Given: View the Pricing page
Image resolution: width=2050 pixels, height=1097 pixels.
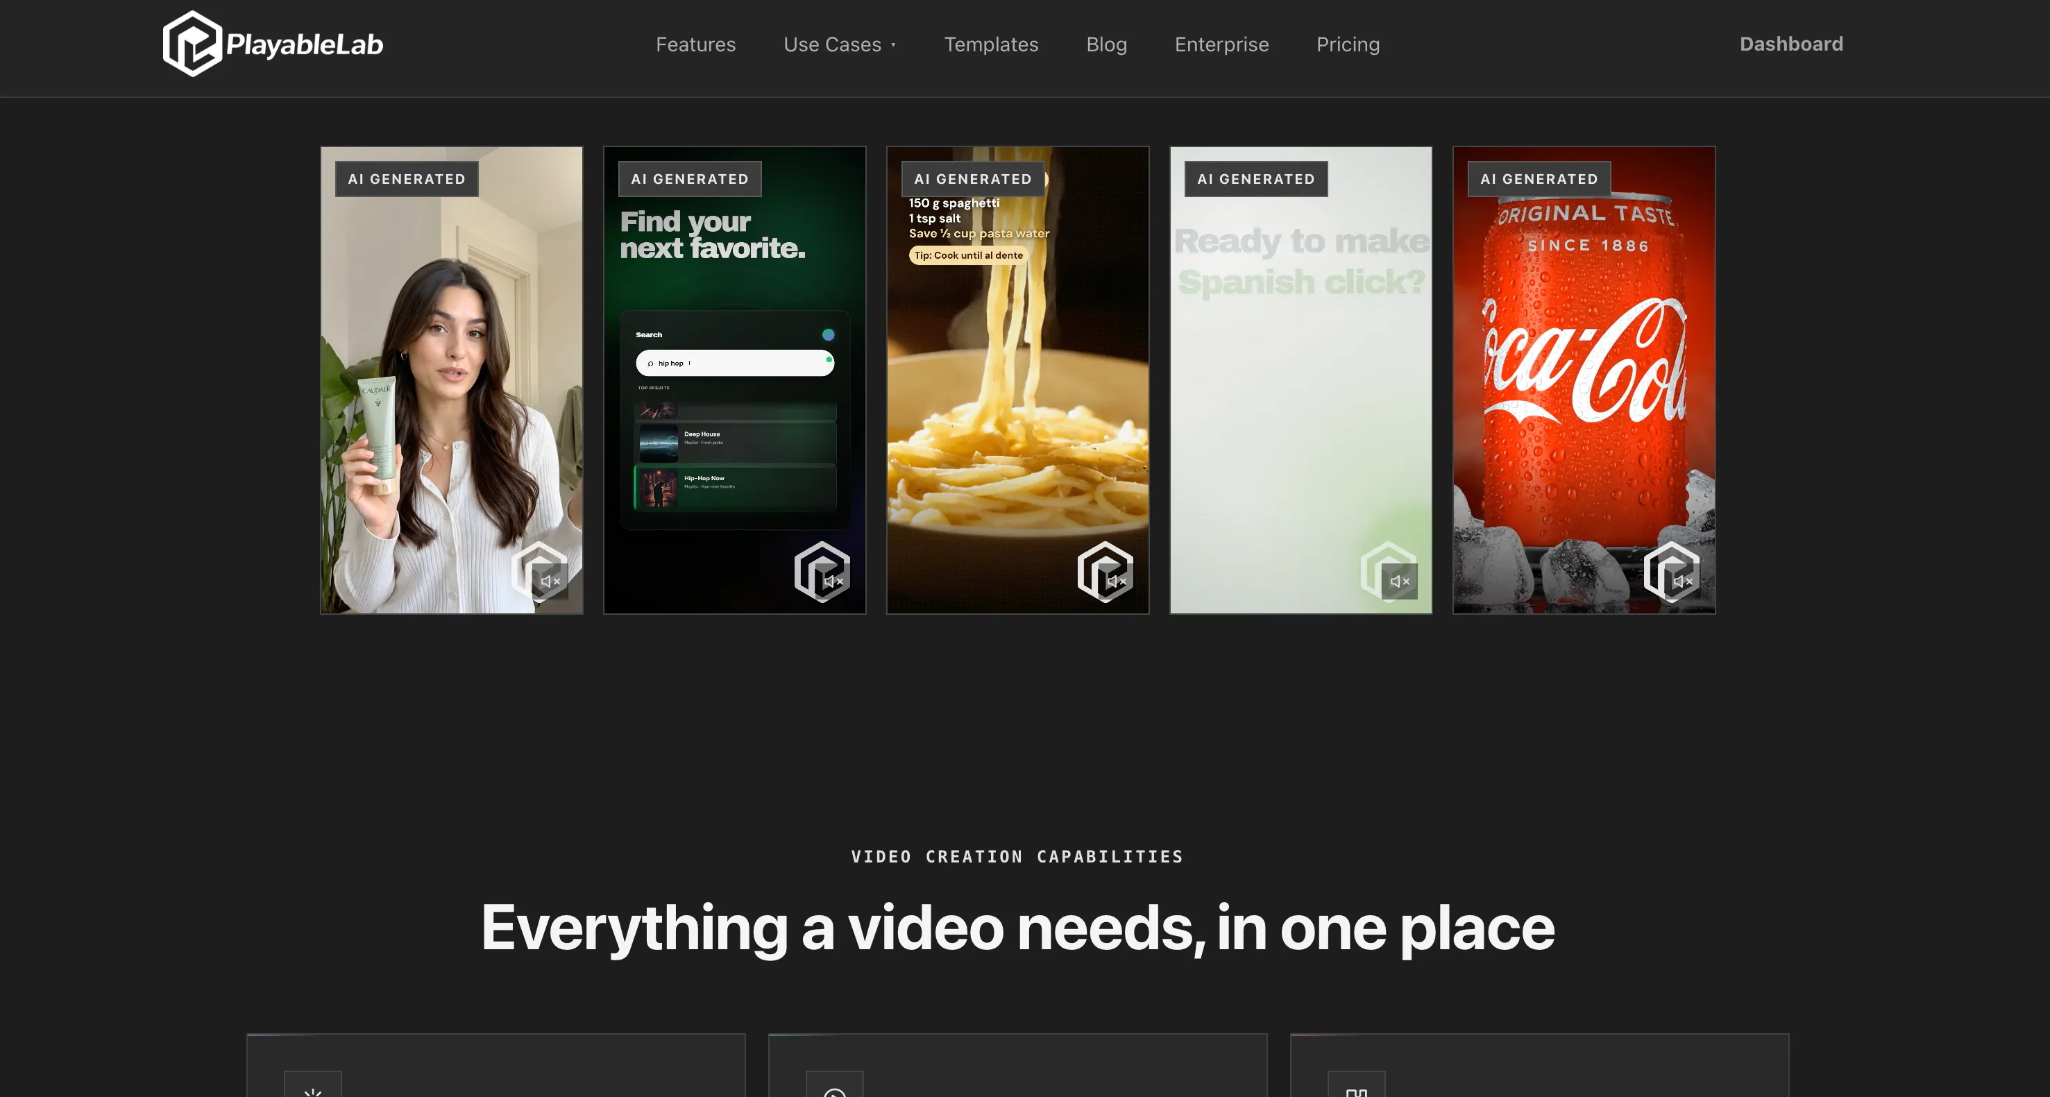Looking at the screenshot, I should (1348, 44).
